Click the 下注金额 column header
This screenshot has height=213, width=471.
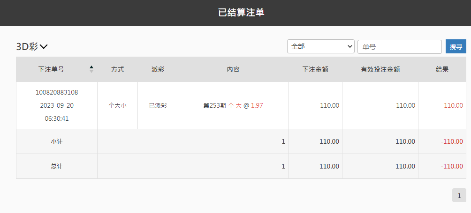tap(315, 69)
